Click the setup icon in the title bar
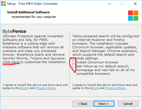142x110 pixels. [x=3, y=4]
